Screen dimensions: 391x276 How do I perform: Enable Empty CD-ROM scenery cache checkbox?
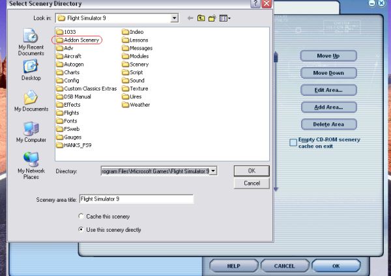[293, 143]
